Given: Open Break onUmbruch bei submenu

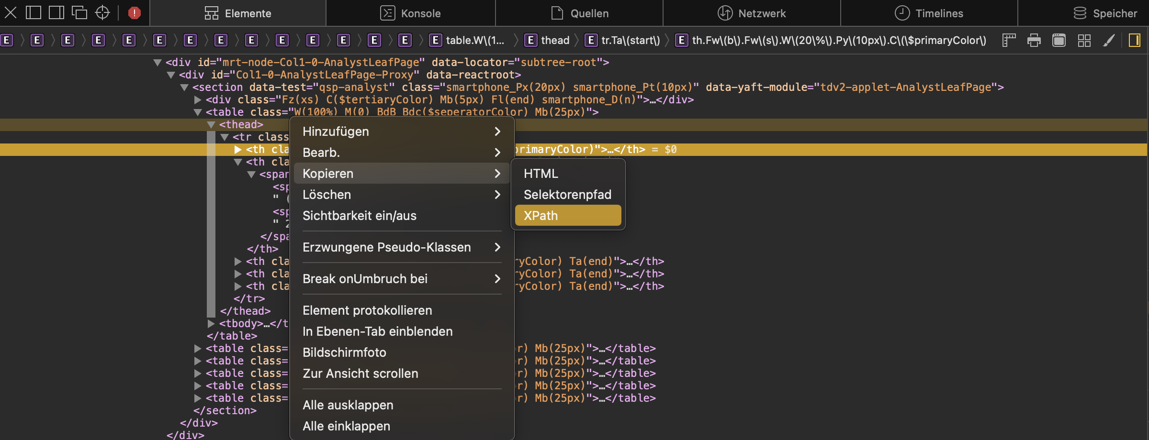Looking at the screenshot, I should (x=402, y=279).
